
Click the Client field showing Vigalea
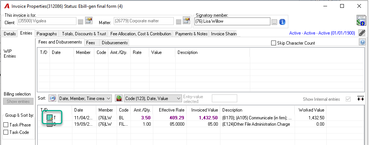(x=47, y=21)
